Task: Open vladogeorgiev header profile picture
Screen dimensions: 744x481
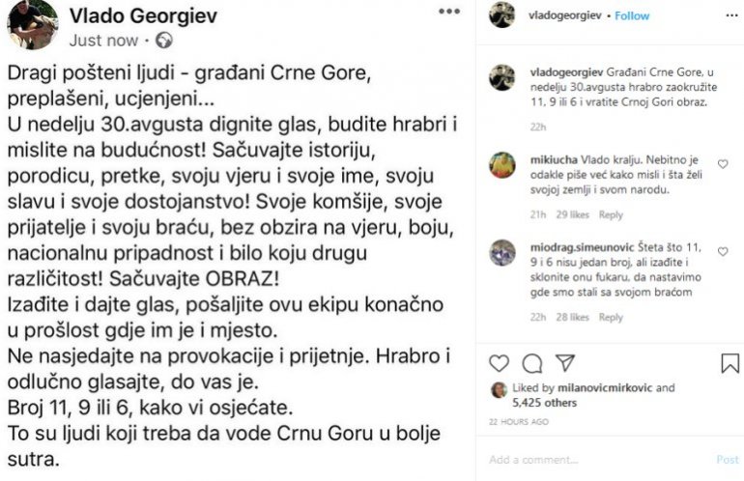Action: click(x=501, y=15)
